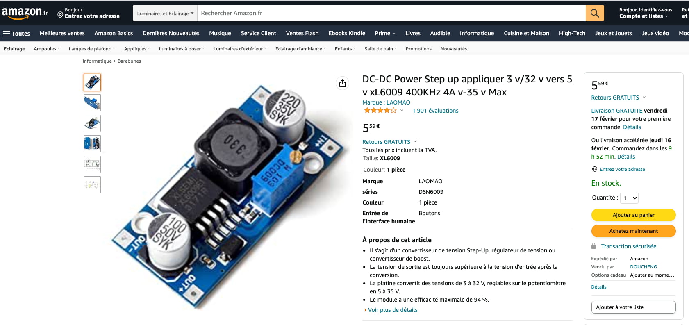Click Achetez maintenant button
Viewport: 689px width, 325px height.
pyautogui.click(x=633, y=231)
